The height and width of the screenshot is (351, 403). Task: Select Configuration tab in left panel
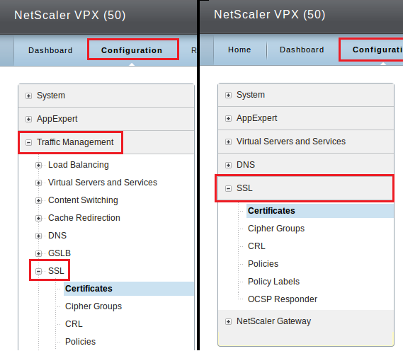pos(132,50)
